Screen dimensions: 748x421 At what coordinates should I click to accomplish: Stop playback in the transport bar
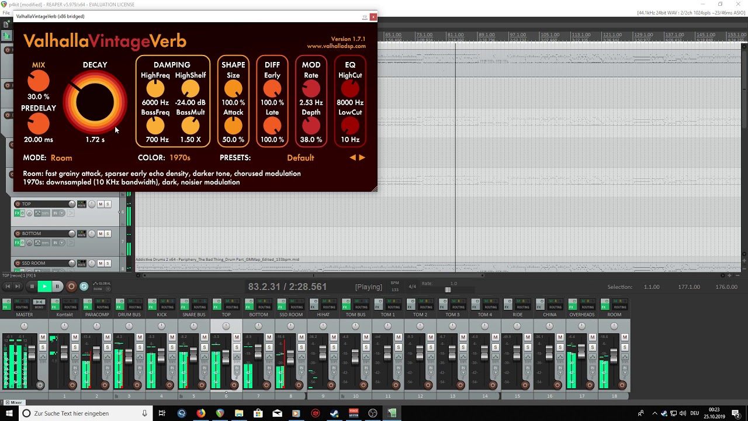pyautogui.click(x=32, y=287)
